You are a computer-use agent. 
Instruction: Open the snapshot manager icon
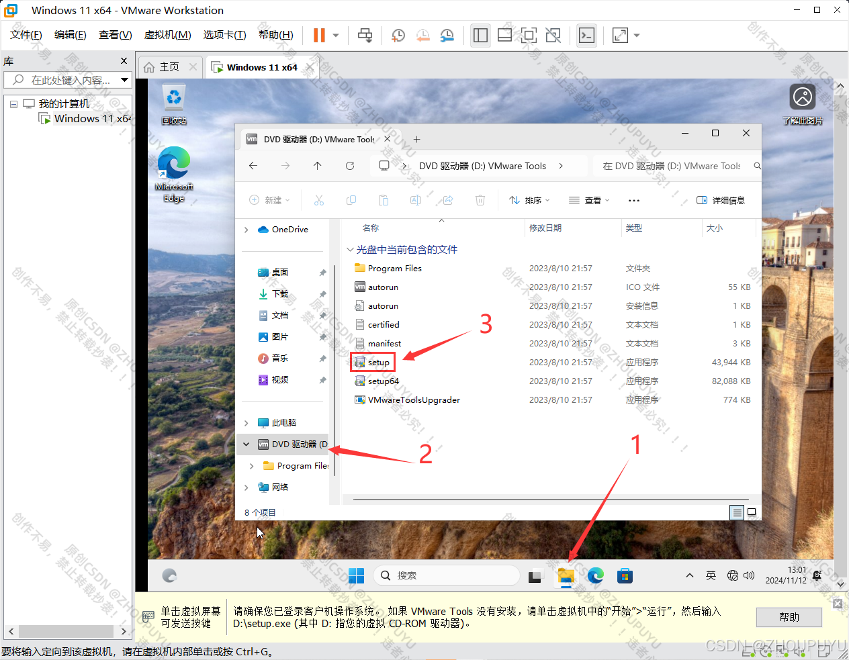click(447, 35)
